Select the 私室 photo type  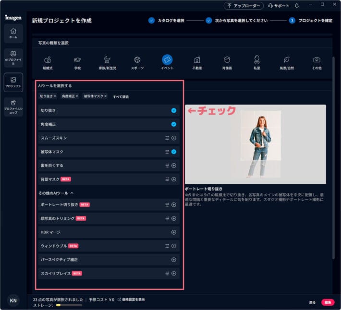(x=257, y=63)
